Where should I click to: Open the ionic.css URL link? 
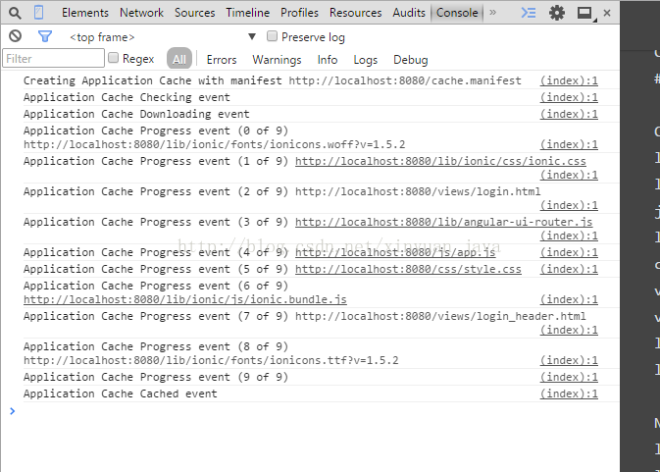coord(440,161)
